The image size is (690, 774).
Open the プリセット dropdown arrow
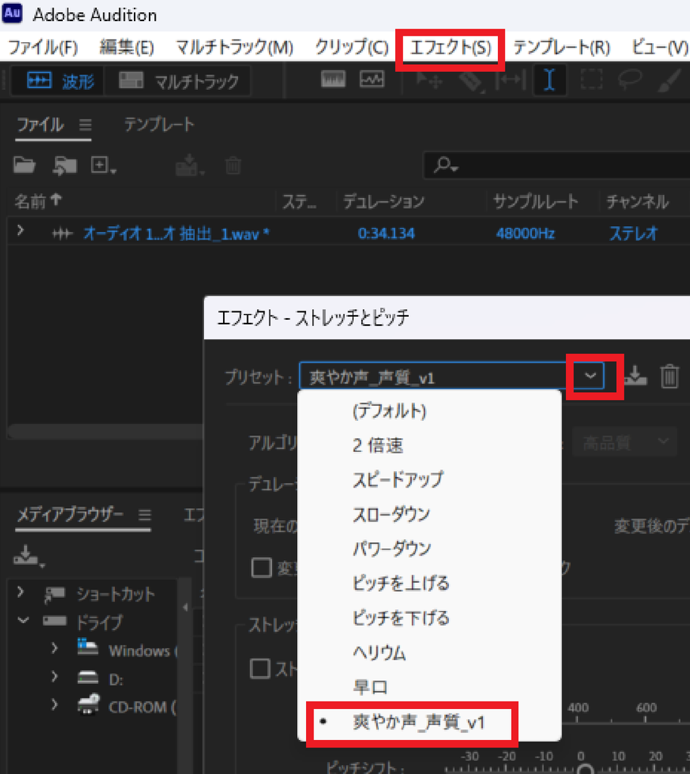click(x=590, y=376)
